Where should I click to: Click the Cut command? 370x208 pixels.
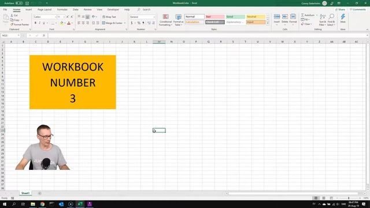click(x=14, y=16)
